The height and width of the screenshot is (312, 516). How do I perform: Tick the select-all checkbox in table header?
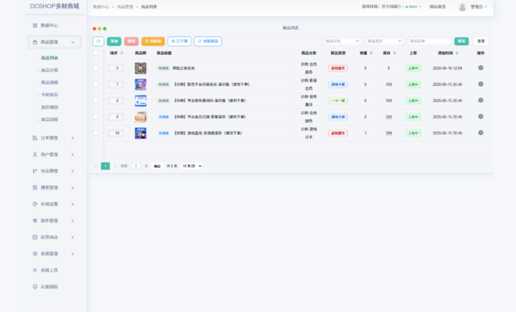[96, 53]
